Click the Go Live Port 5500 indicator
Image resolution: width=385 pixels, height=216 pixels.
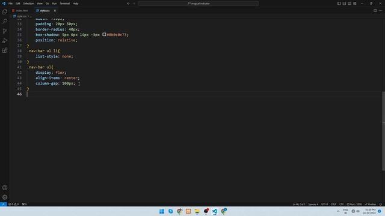354,204
